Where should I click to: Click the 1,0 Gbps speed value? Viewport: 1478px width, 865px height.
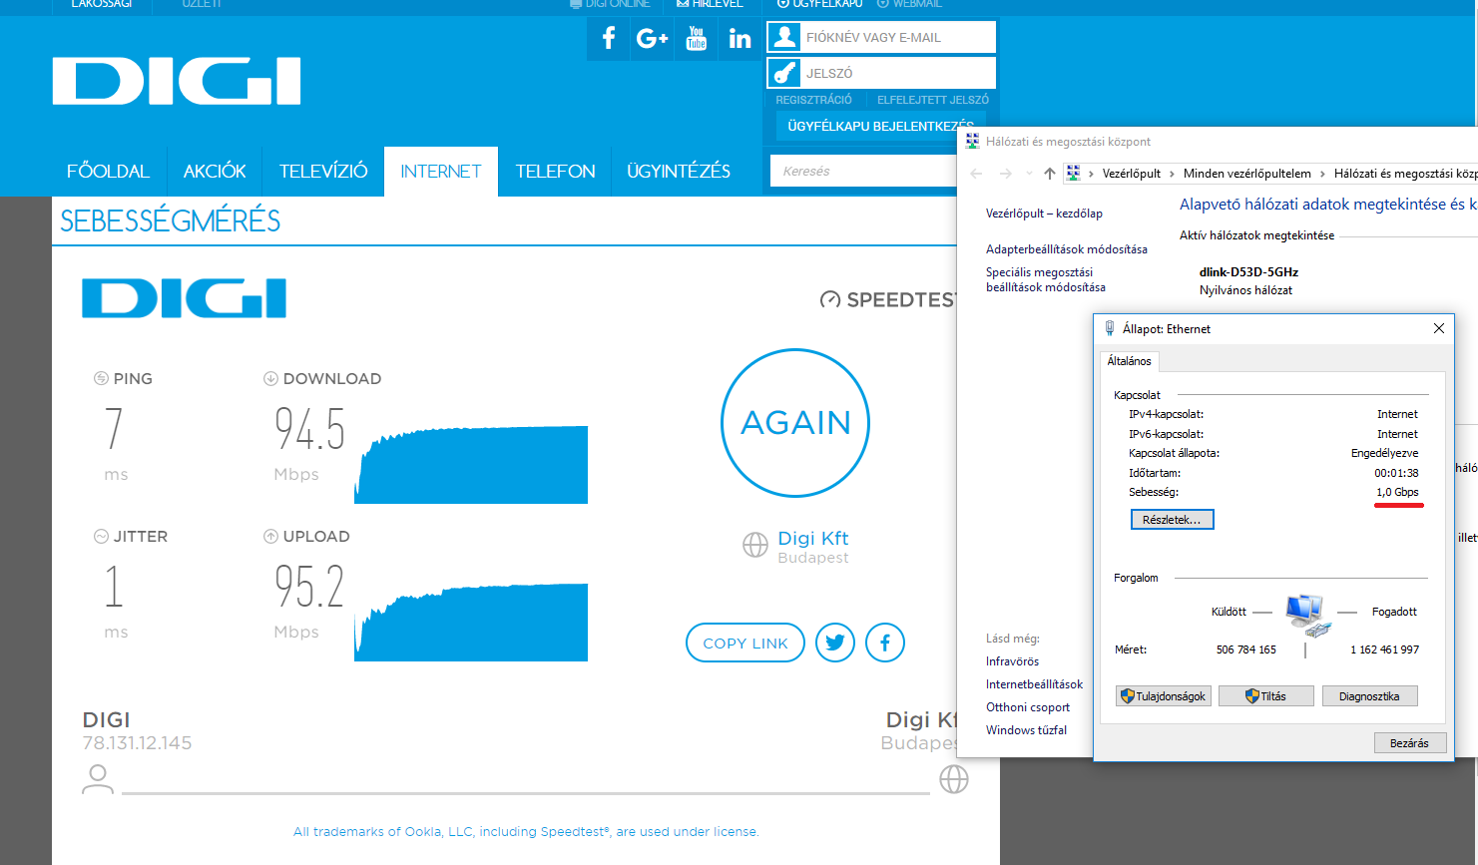click(x=1397, y=492)
